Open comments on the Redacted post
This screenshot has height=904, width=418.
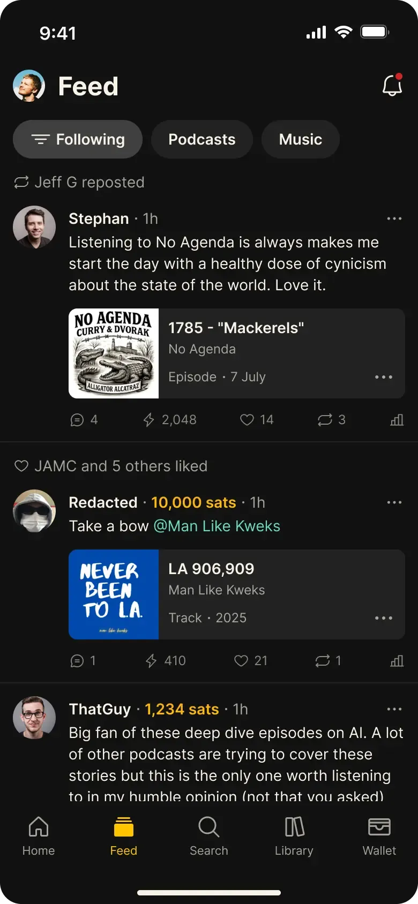point(77,661)
